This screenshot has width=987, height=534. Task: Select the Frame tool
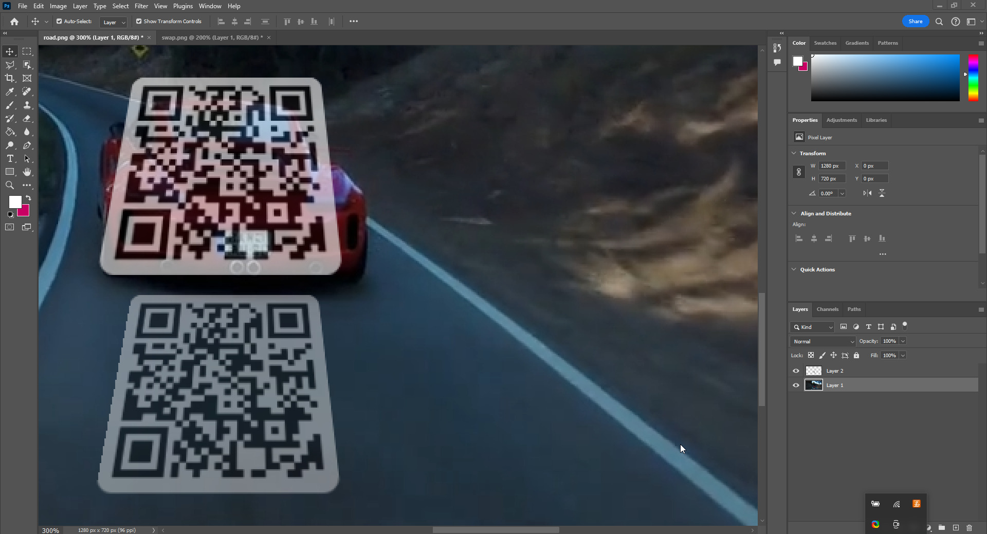point(27,78)
